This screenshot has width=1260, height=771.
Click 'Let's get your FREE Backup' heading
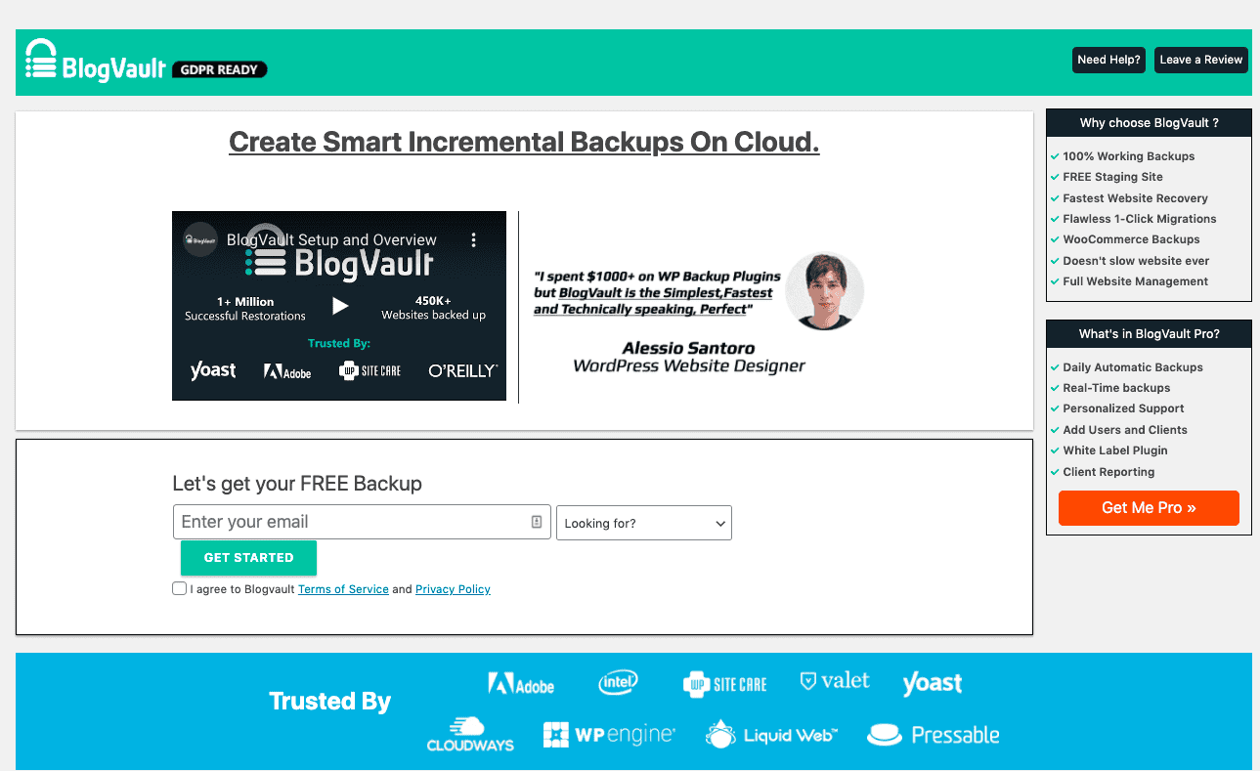point(297,484)
